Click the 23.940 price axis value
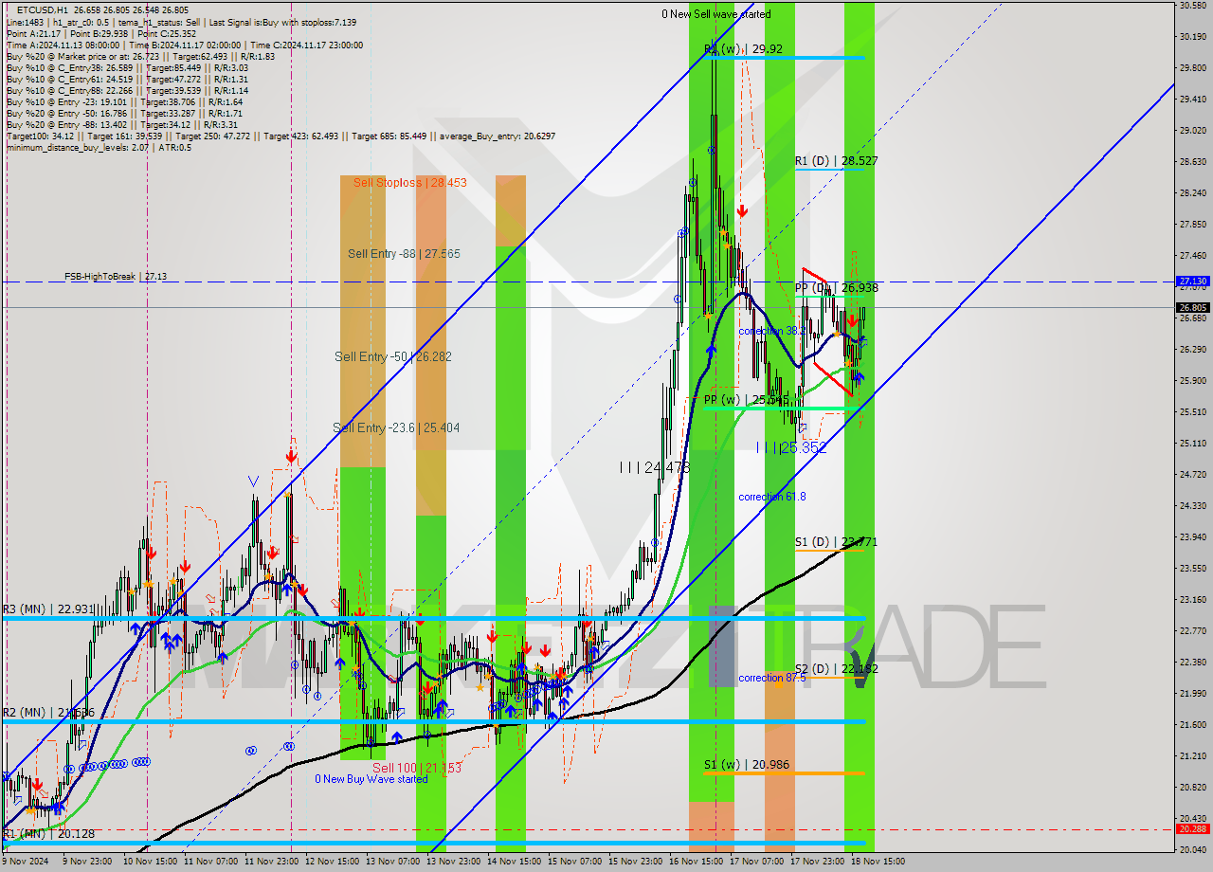This screenshot has height=872, width=1213. click(x=1192, y=536)
